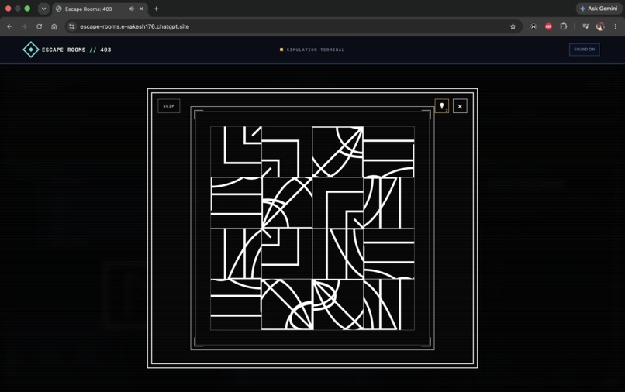Go back using the browser back arrow

point(9,26)
